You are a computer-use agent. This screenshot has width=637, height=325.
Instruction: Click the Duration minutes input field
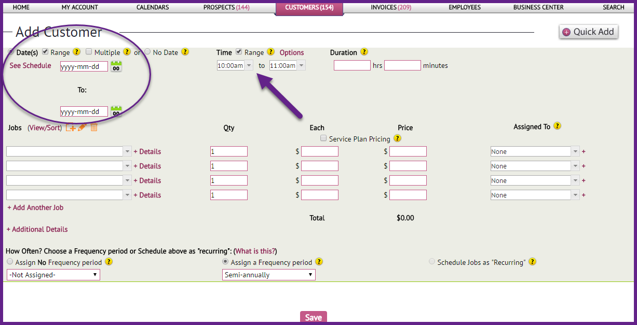pos(402,65)
